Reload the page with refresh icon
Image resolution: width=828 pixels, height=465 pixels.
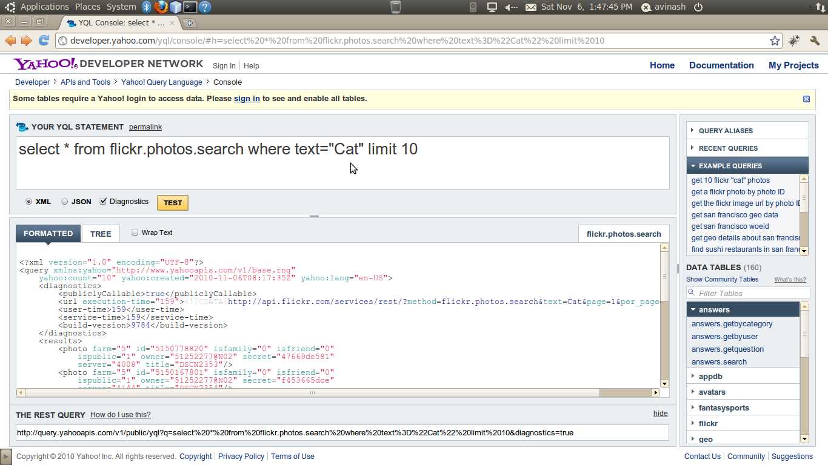(x=44, y=41)
